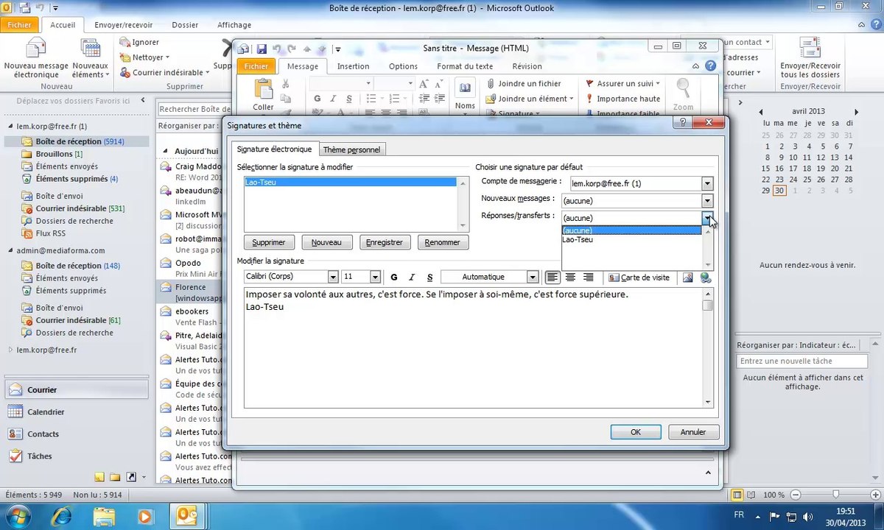Open Nouveaux messages signature dropdown
This screenshot has width=884, height=530.
(707, 200)
